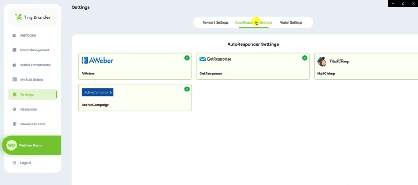Click the Store Management icon
This screenshot has width=418, height=185.
click(14, 50)
